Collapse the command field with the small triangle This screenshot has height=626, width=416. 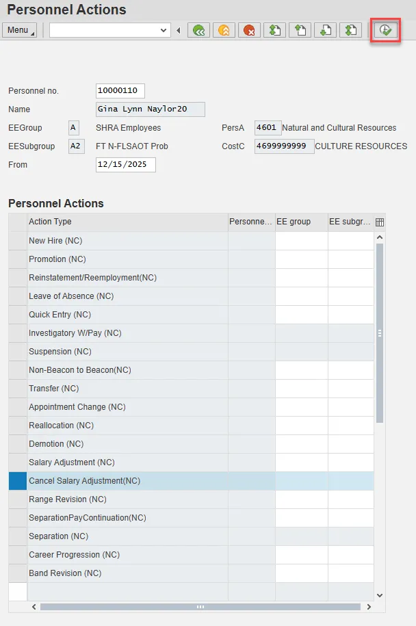[179, 30]
